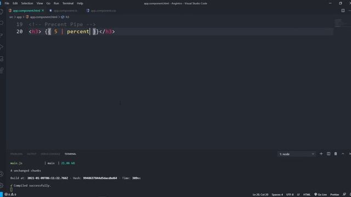351x197 pixels.
Task: Click the feedback icon in status bar
Action: pyautogui.click(x=344, y=195)
